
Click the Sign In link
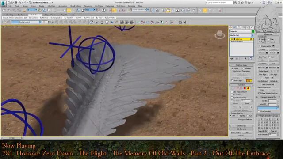(x=250, y=3)
